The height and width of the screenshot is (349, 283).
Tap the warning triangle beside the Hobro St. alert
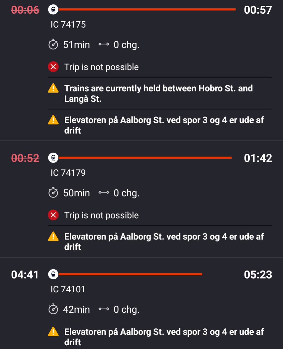click(53, 88)
